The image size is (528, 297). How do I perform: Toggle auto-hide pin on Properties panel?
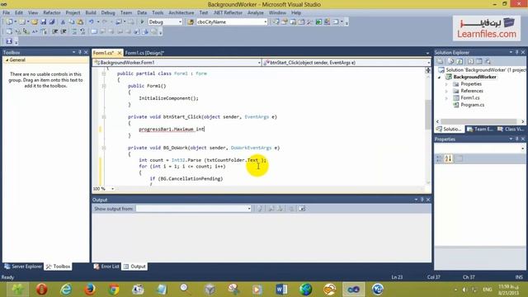[x=517, y=139]
